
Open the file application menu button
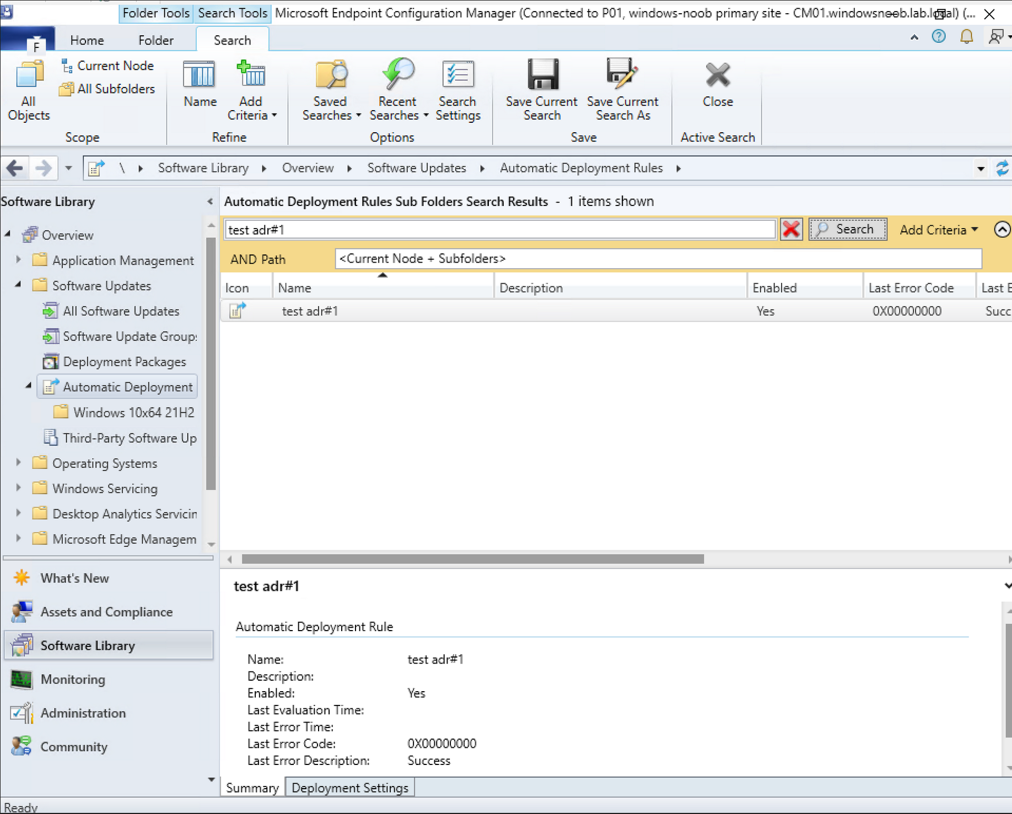[28, 40]
